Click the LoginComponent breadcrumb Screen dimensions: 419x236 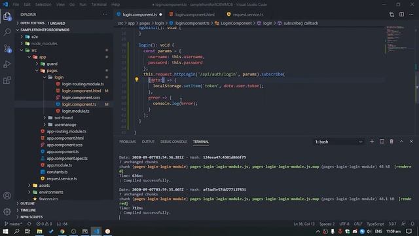click(x=236, y=24)
